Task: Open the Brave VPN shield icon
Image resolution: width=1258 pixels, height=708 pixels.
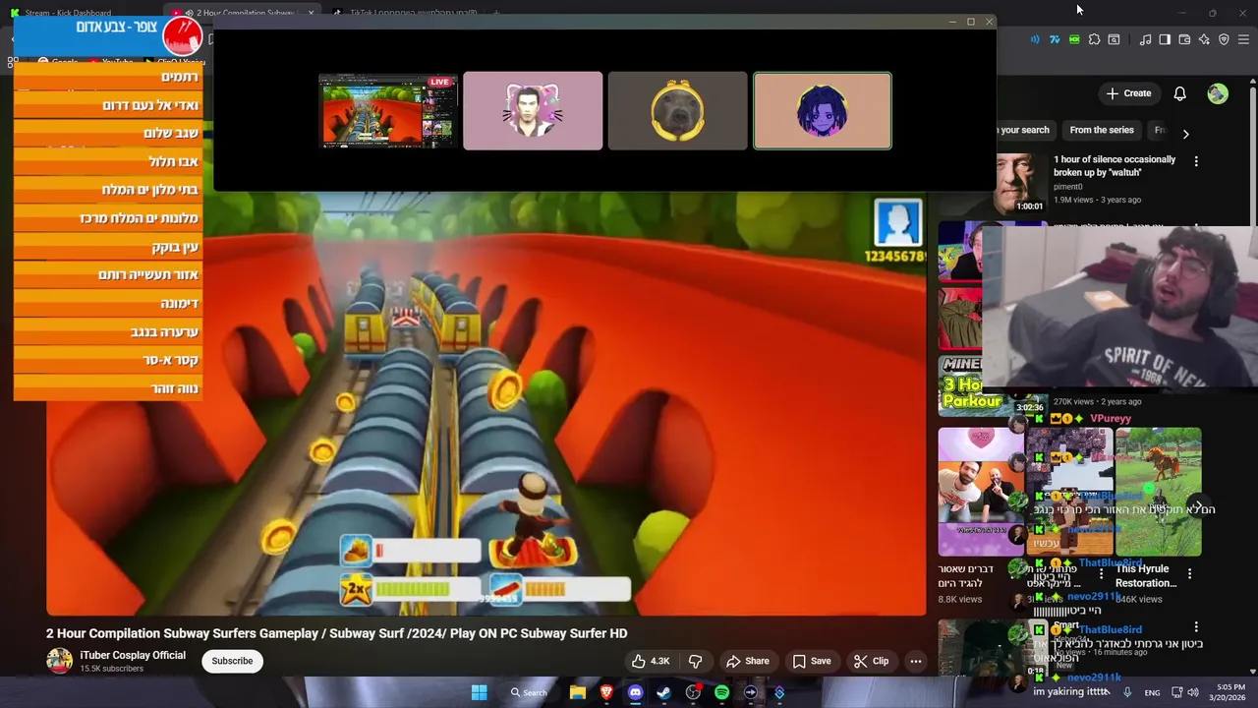Action: point(1224,39)
